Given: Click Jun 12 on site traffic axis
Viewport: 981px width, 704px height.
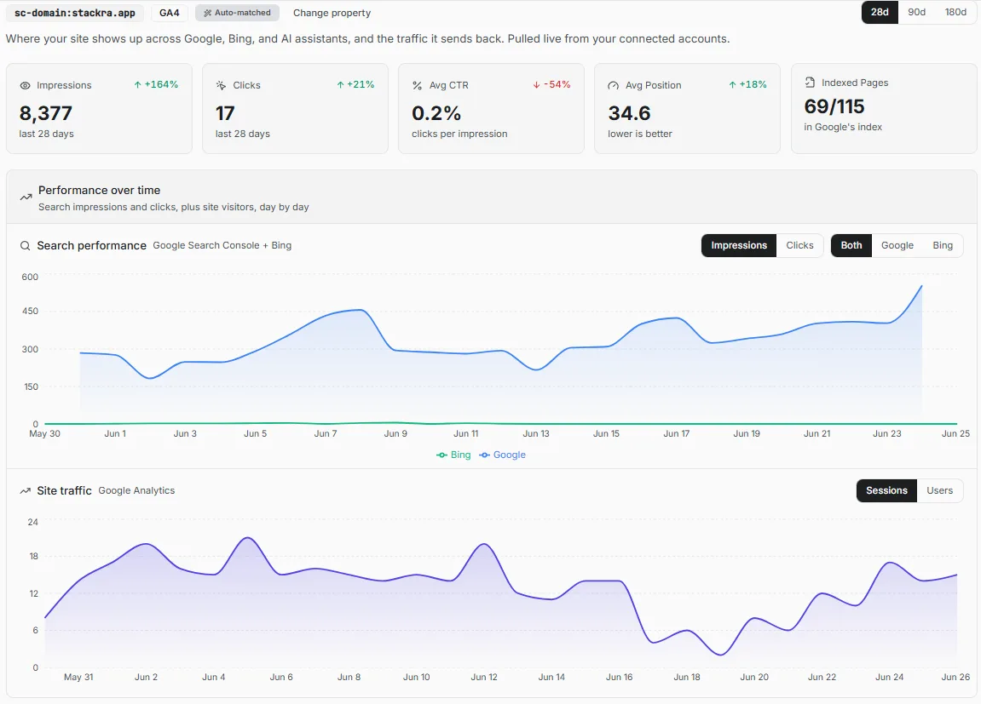Looking at the screenshot, I should [484, 677].
